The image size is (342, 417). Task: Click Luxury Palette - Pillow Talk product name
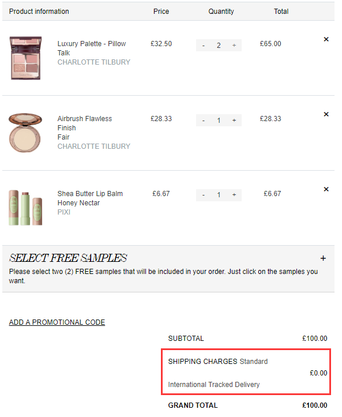92,48
